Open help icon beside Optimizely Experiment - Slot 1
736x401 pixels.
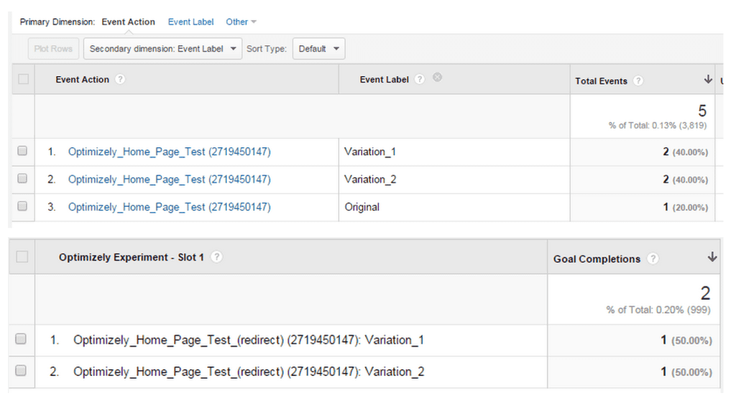coord(216,257)
